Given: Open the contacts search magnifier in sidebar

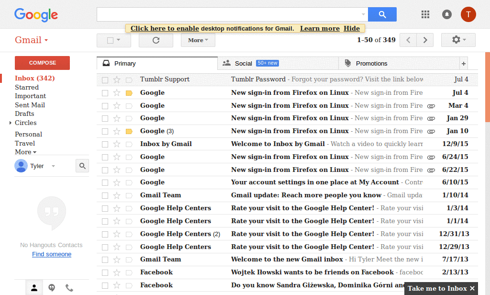Looking at the screenshot, I should tap(82, 165).
